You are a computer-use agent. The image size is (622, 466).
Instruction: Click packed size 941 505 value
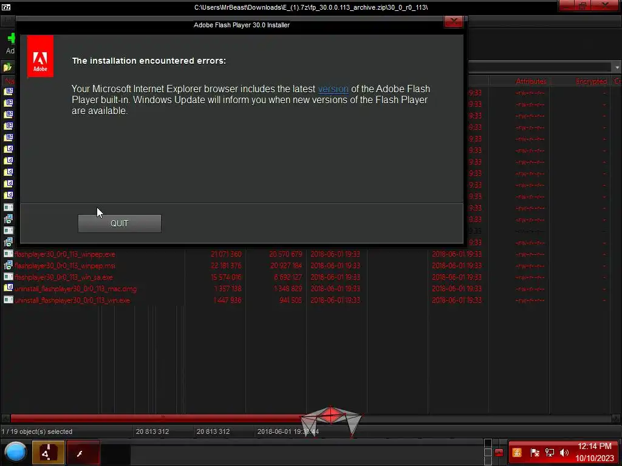pos(290,300)
